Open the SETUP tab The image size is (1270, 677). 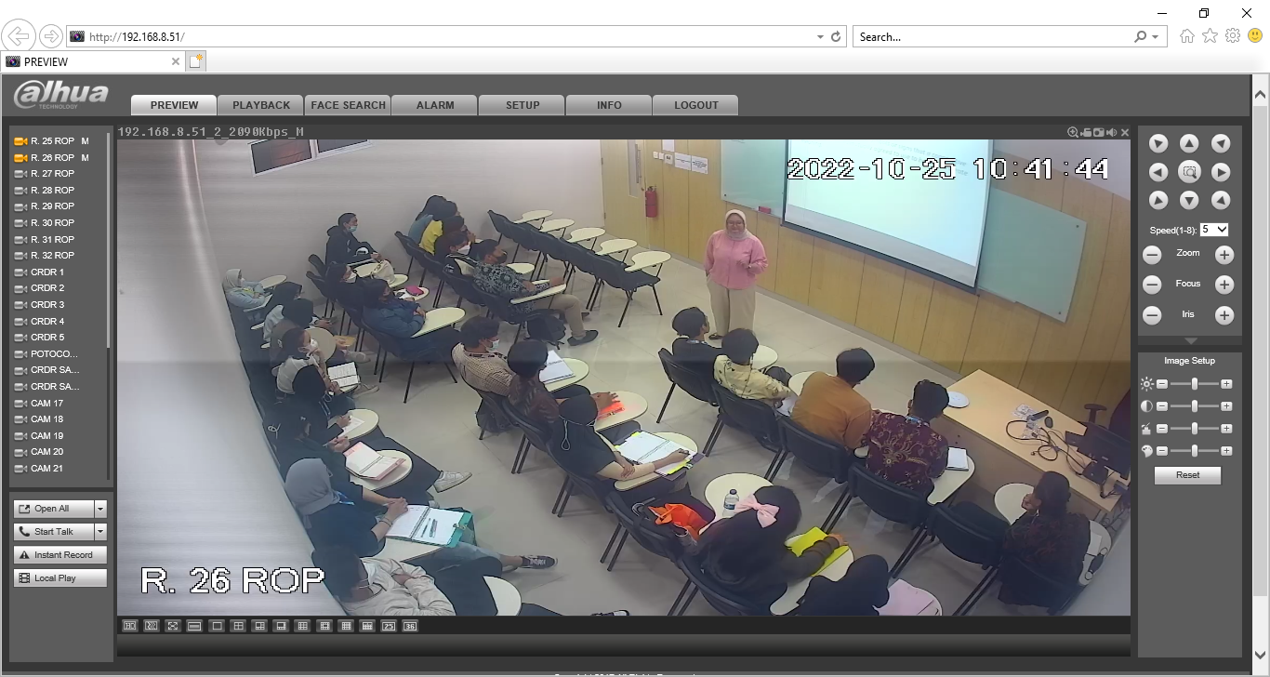[x=523, y=105]
